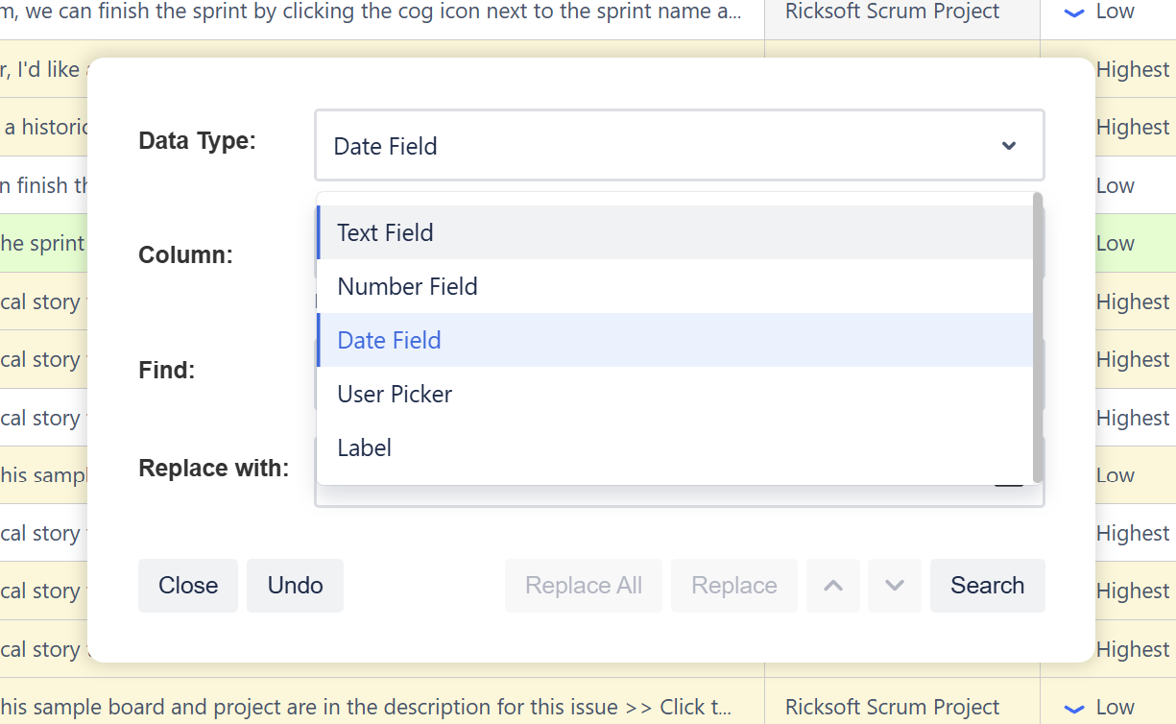Click the Replace All button

tap(583, 586)
